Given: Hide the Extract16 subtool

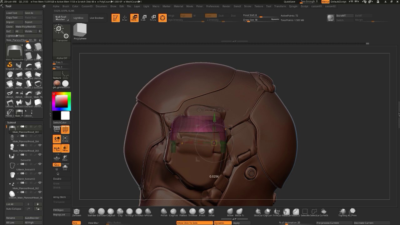Looking at the screenshot, I should click(40, 155).
